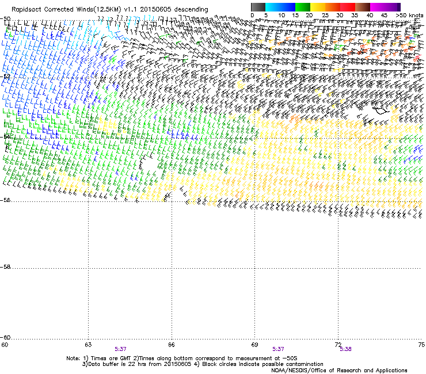This screenshot has width=426, height=374.
Task: Click the "20" legend scale label
Action: click(309, 16)
